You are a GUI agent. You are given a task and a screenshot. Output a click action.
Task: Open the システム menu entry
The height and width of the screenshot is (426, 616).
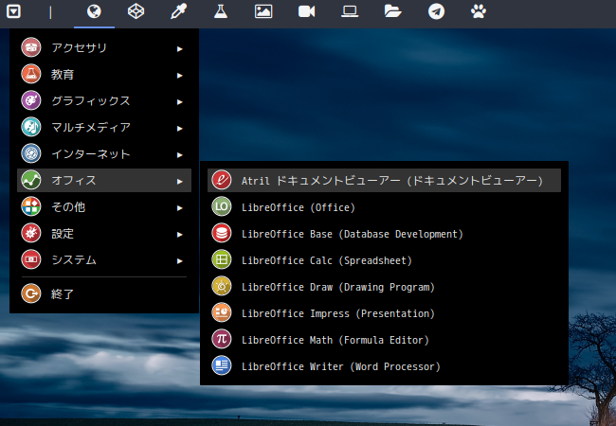click(104, 259)
